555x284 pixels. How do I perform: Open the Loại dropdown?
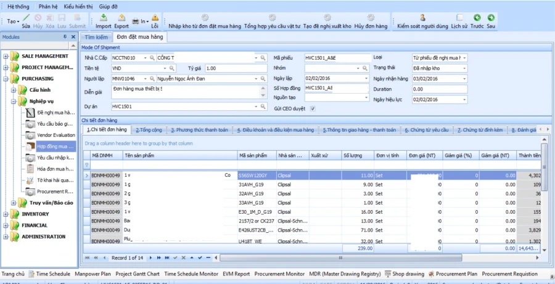(464, 58)
